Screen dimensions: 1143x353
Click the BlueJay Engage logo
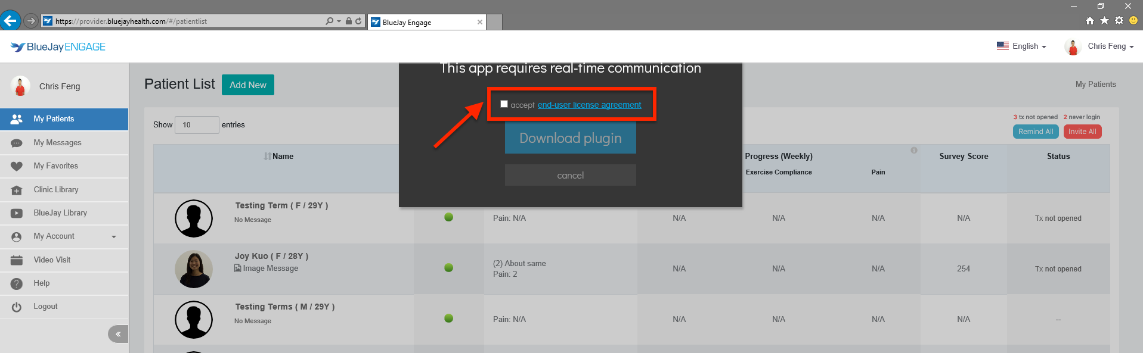[x=58, y=47]
